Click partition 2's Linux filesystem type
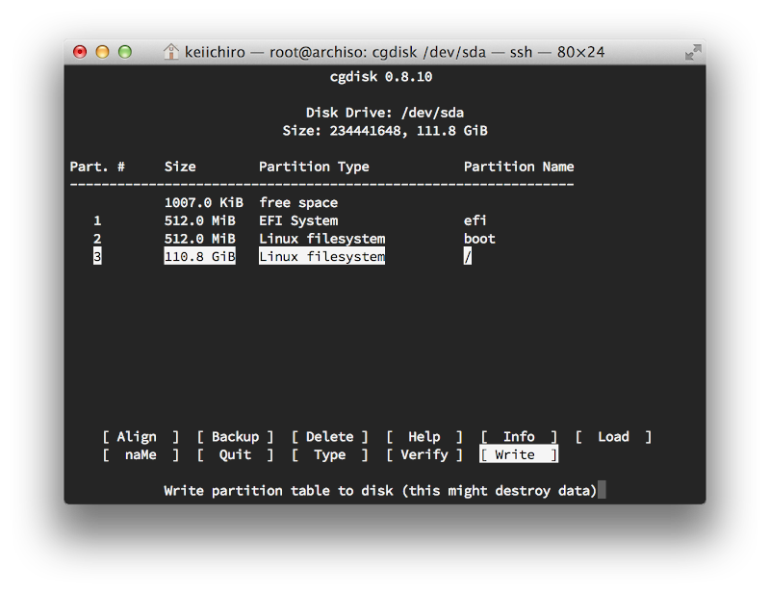The height and width of the screenshot is (593, 770). [x=322, y=239]
